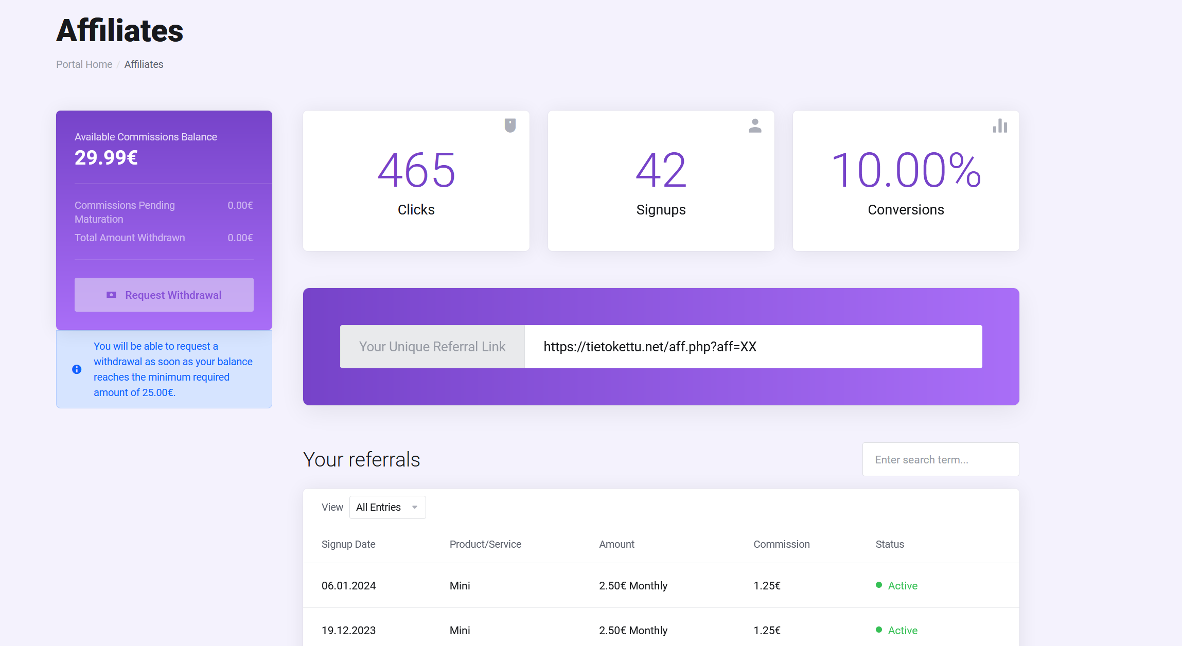Image resolution: width=1182 pixels, height=646 pixels.
Task: Click the Affiliates breadcrumb item
Action: click(x=144, y=64)
